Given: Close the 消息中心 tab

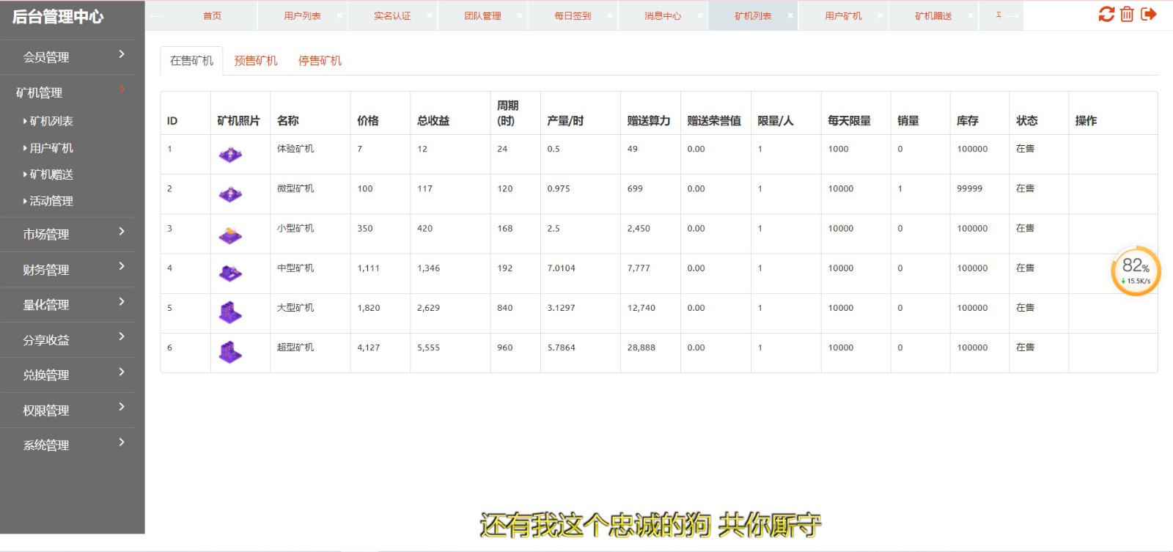Looking at the screenshot, I should tap(700, 15).
